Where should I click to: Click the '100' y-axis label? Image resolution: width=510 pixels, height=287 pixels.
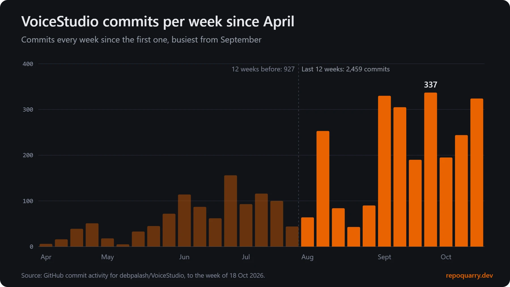click(28, 201)
